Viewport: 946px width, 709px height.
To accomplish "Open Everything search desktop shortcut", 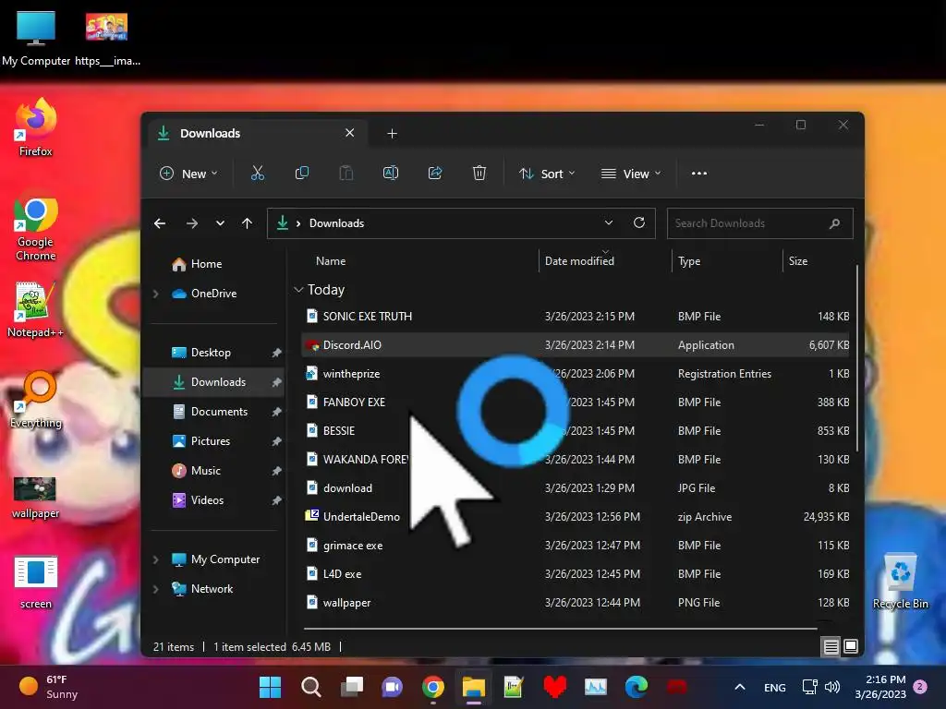I will point(36,401).
